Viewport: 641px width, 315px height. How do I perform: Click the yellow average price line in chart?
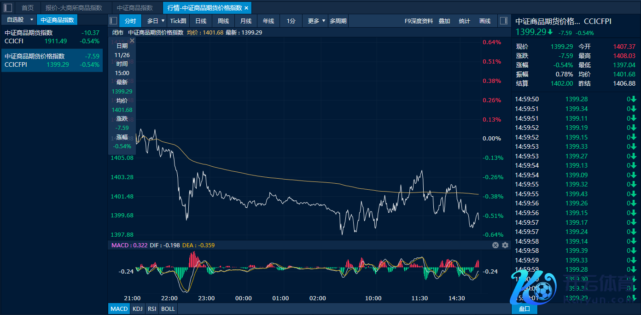(276, 178)
